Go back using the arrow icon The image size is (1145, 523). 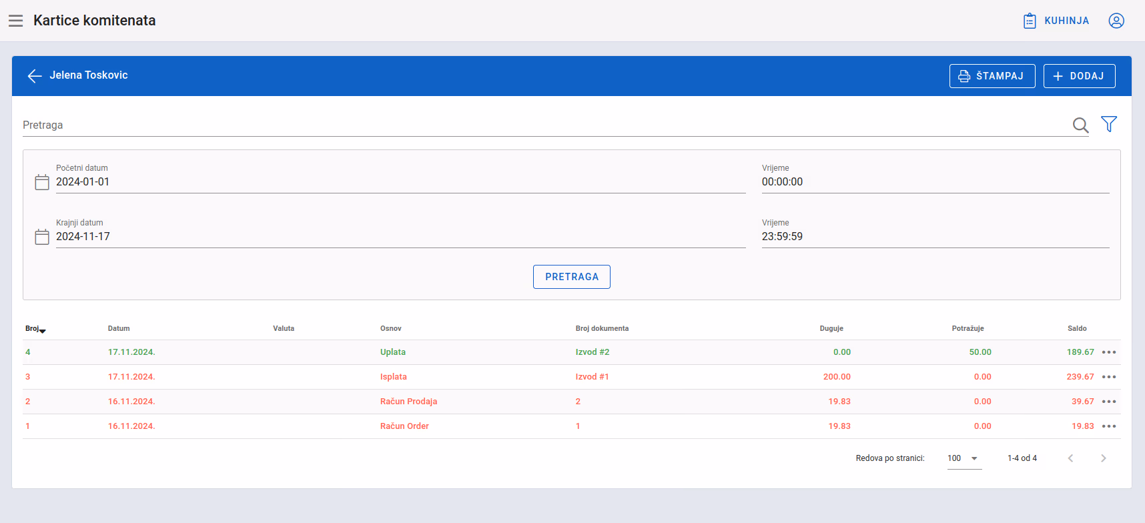[35, 76]
